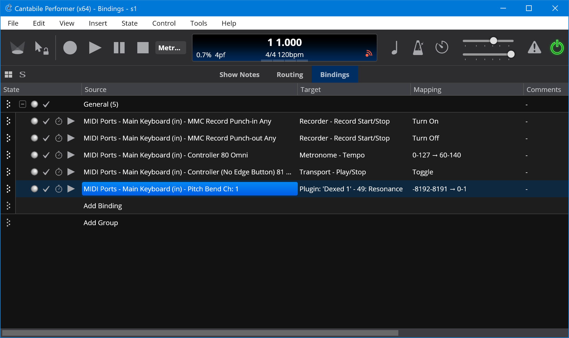
Task: Click the Add Binding link
Action: (103, 206)
